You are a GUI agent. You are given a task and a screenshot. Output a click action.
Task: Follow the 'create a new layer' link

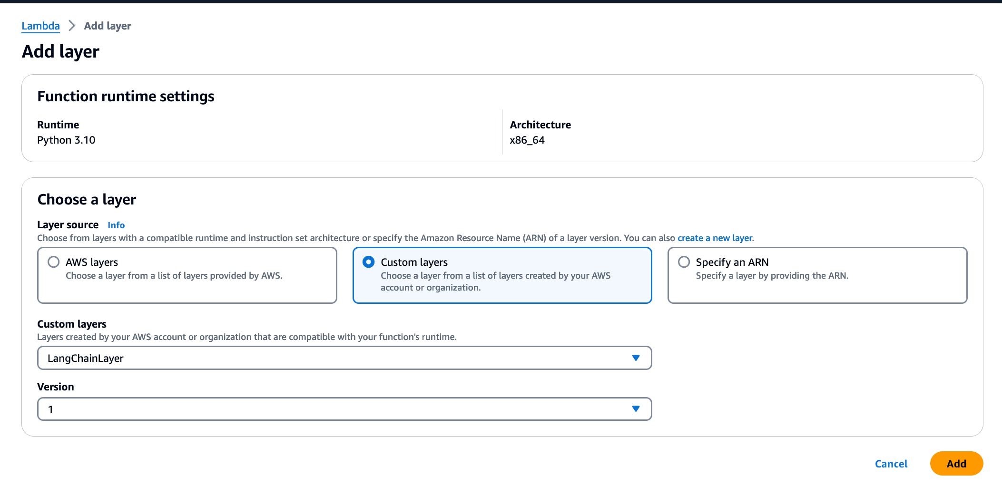(715, 238)
